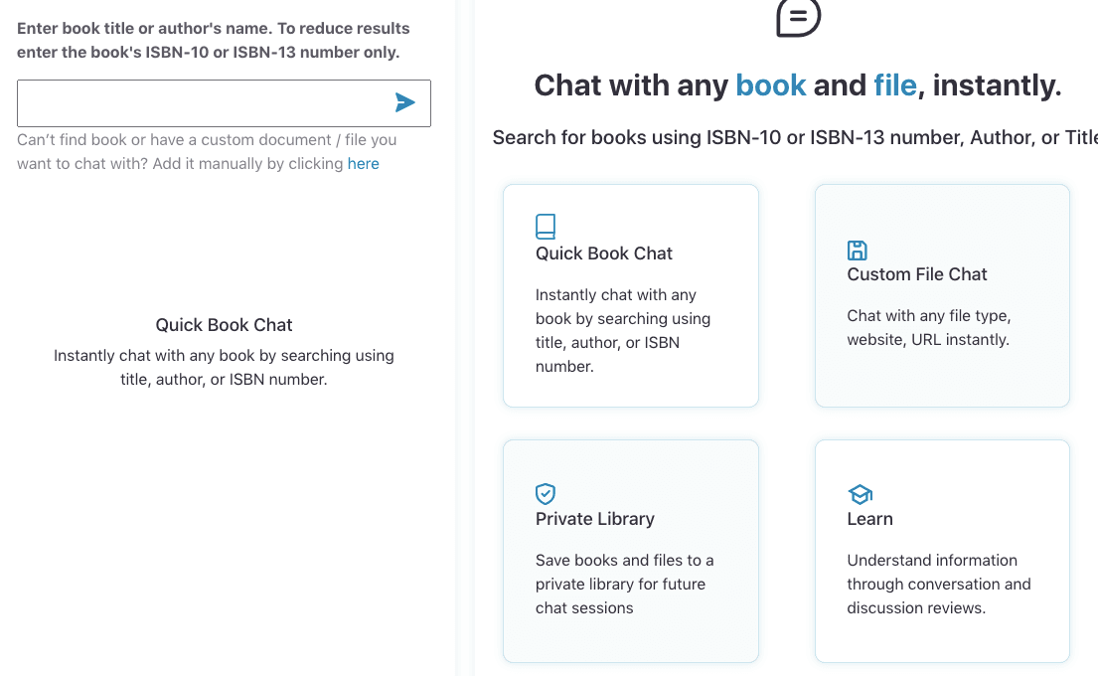The height and width of the screenshot is (676, 1098).
Task: Click 'Chat with any file type' description
Action: click(928, 328)
